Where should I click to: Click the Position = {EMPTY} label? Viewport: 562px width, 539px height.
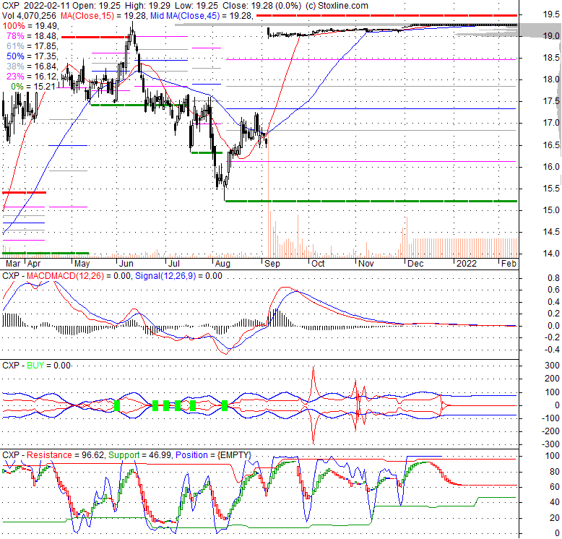click(214, 455)
